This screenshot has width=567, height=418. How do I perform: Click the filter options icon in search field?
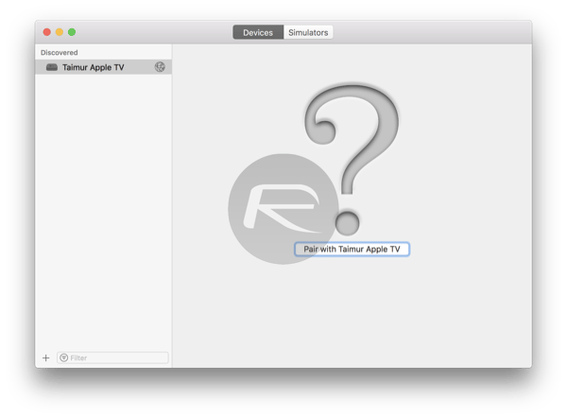click(x=64, y=357)
